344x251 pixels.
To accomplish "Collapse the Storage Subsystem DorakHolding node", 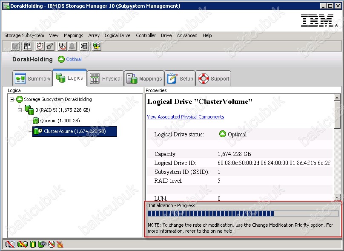I will pos(11,99).
